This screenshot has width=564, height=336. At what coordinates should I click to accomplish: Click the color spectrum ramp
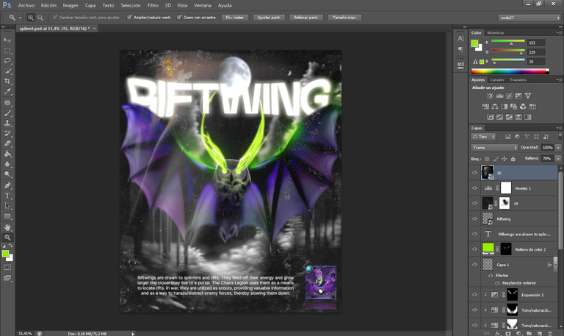click(510, 71)
